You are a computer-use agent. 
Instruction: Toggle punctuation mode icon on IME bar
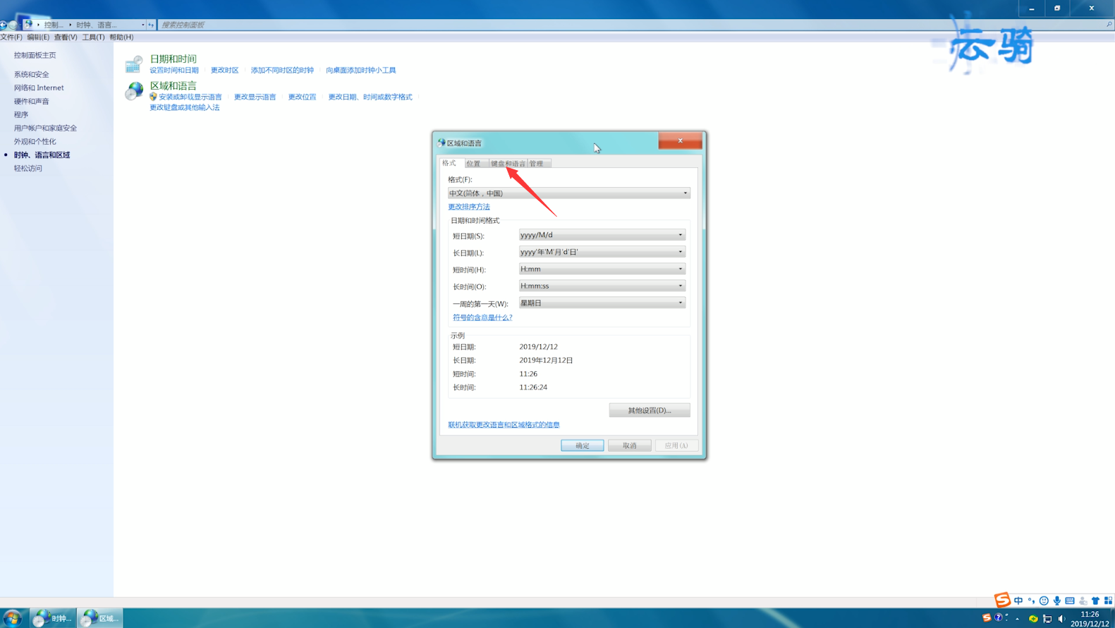click(1031, 600)
